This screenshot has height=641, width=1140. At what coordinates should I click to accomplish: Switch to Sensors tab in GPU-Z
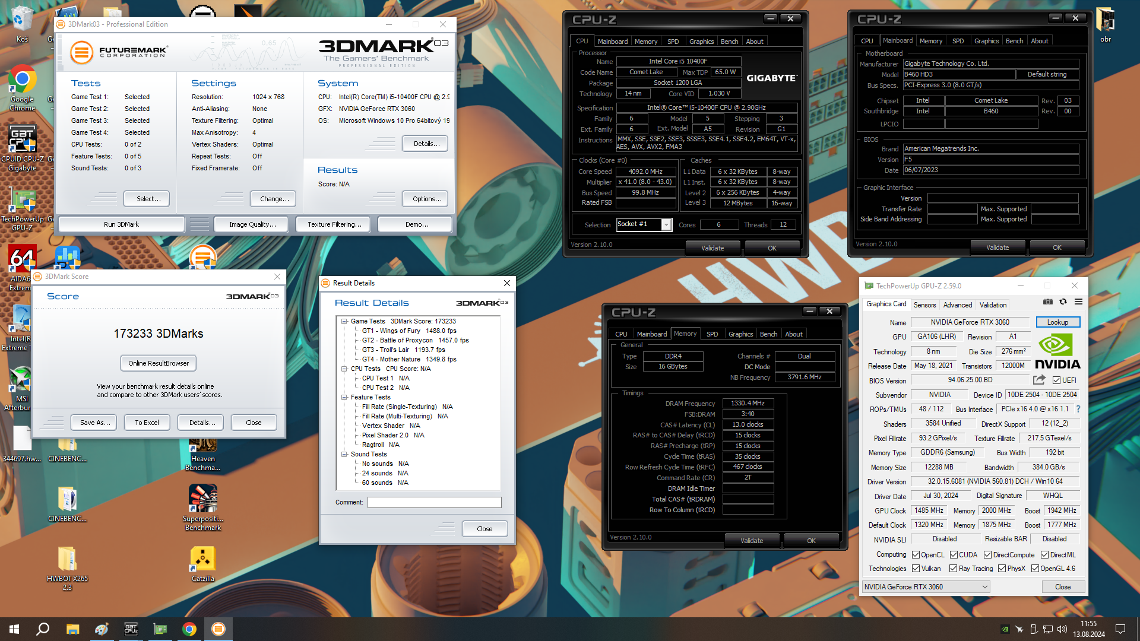click(924, 305)
